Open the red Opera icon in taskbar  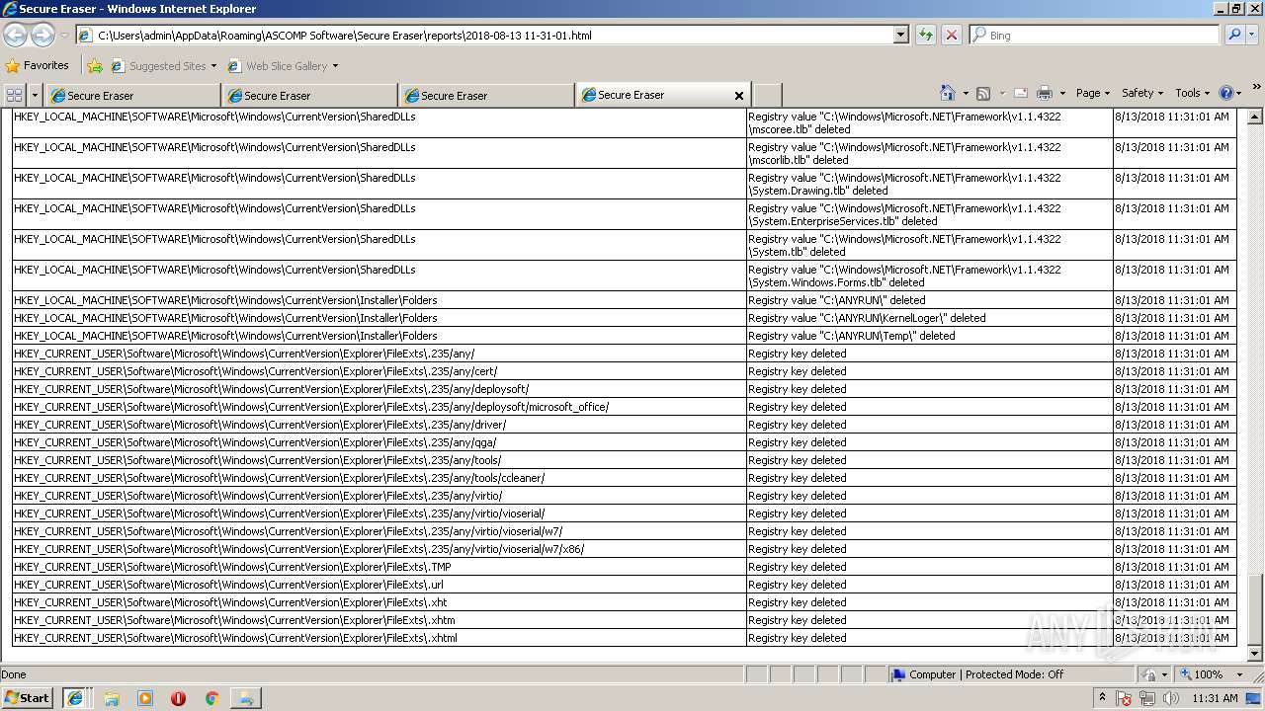(x=178, y=698)
